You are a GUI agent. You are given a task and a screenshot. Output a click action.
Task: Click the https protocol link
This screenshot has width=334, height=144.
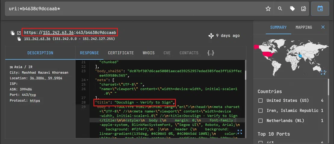[35, 101]
